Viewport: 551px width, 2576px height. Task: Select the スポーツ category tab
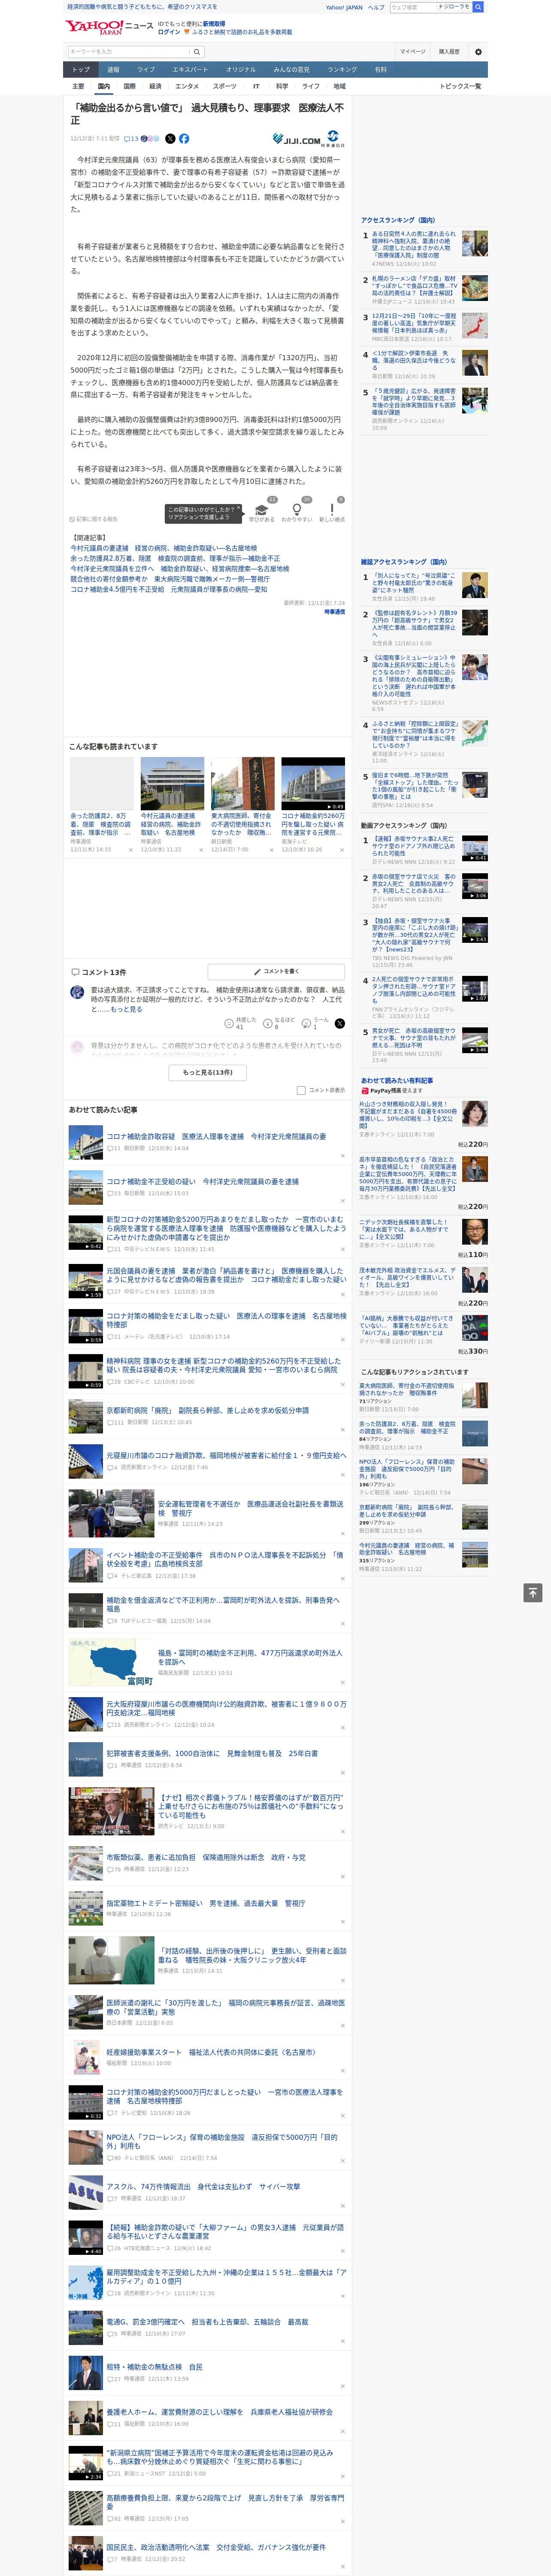coord(225,86)
